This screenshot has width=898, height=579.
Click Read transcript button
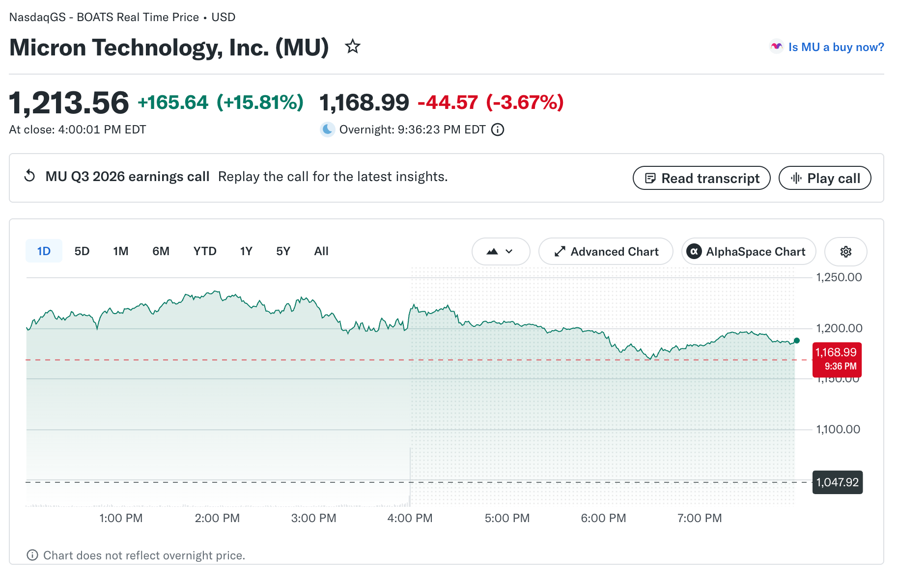pos(702,178)
